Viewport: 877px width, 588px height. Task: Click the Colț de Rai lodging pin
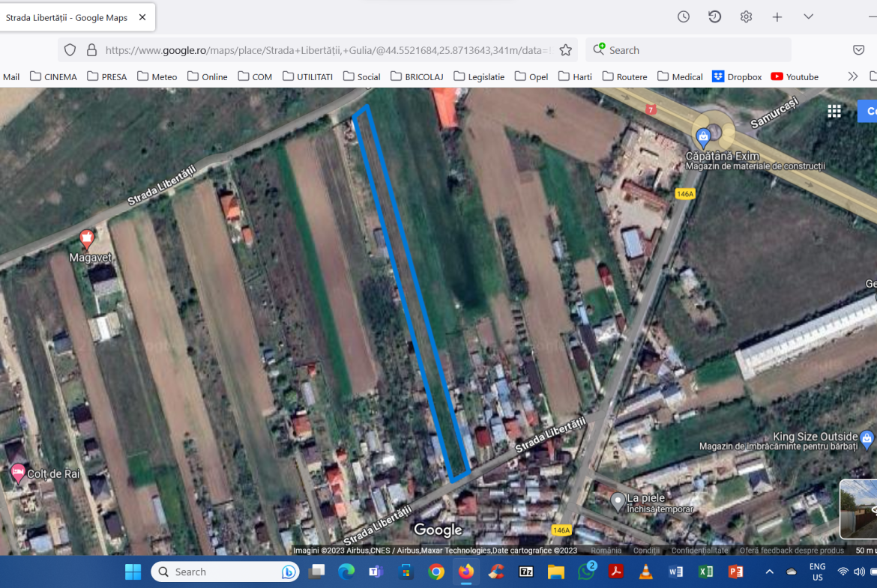pos(17,473)
